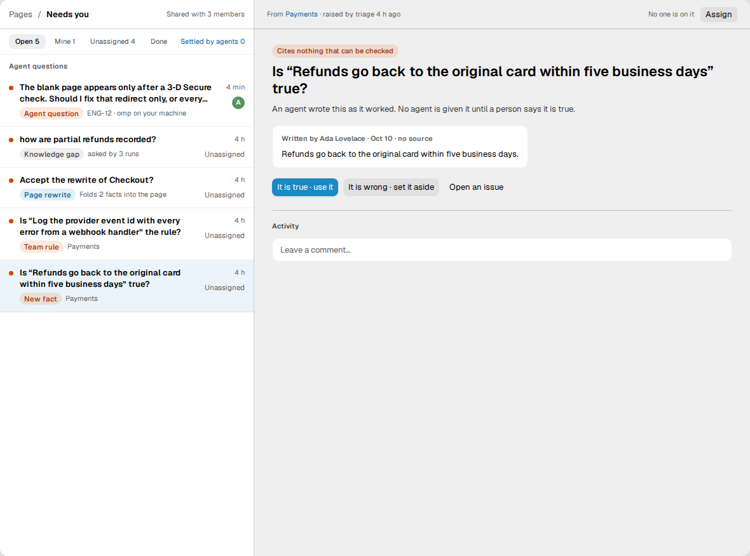Click 'Folds 2 facts into the page' text
The image size is (750, 556).
(123, 194)
